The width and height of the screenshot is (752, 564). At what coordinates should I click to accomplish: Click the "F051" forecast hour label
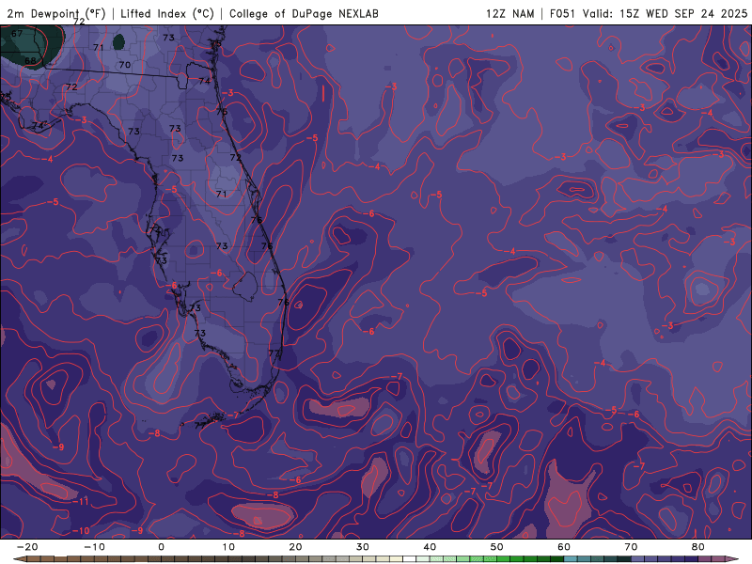pyautogui.click(x=562, y=14)
